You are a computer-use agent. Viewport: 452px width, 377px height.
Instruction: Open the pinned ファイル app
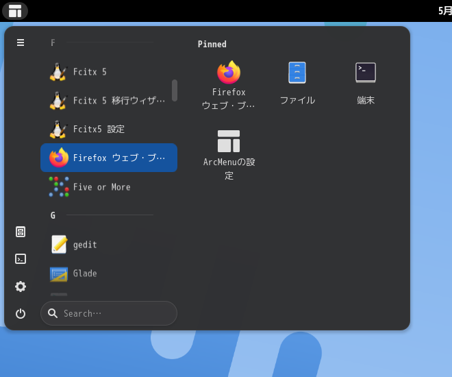coord(297,83)
